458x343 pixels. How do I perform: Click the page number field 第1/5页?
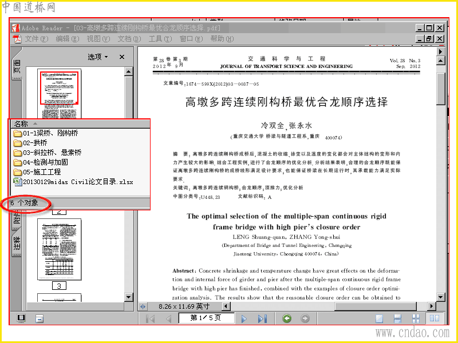(207, 318)
